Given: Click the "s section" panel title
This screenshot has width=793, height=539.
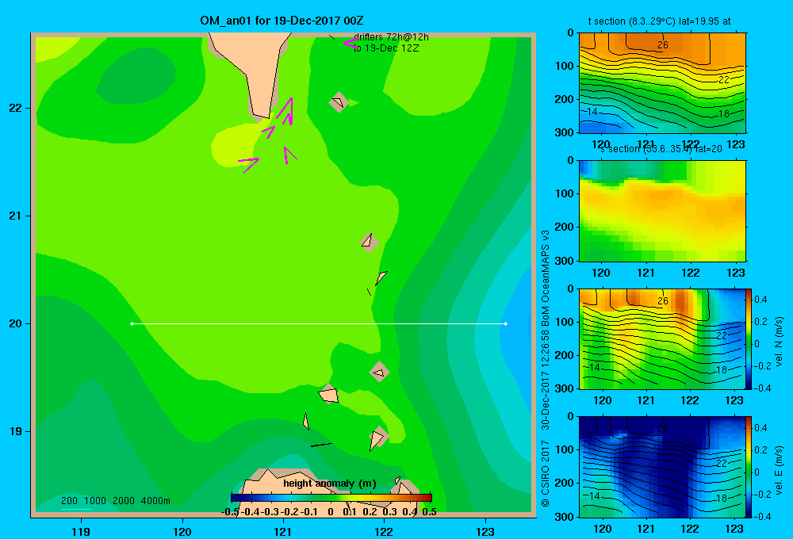Looking at the screenshot, I should (661, 149).
